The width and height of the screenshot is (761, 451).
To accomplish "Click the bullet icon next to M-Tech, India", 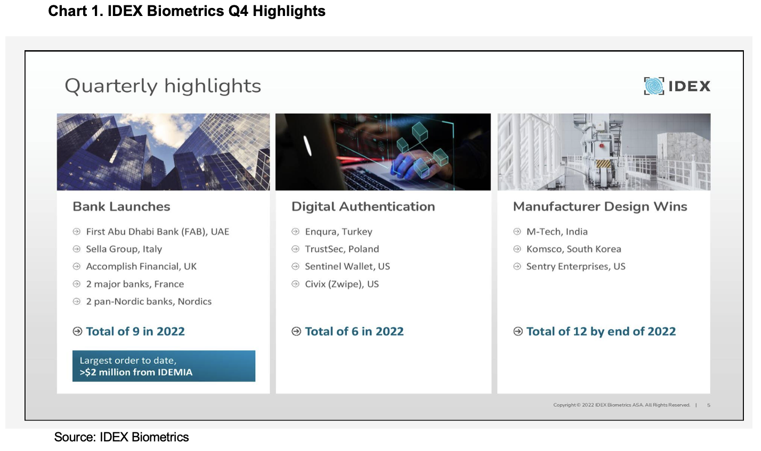I will coord(517,232).
